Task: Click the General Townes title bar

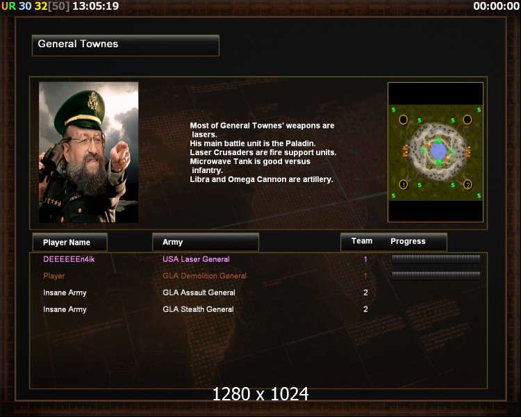Action: 126,45
